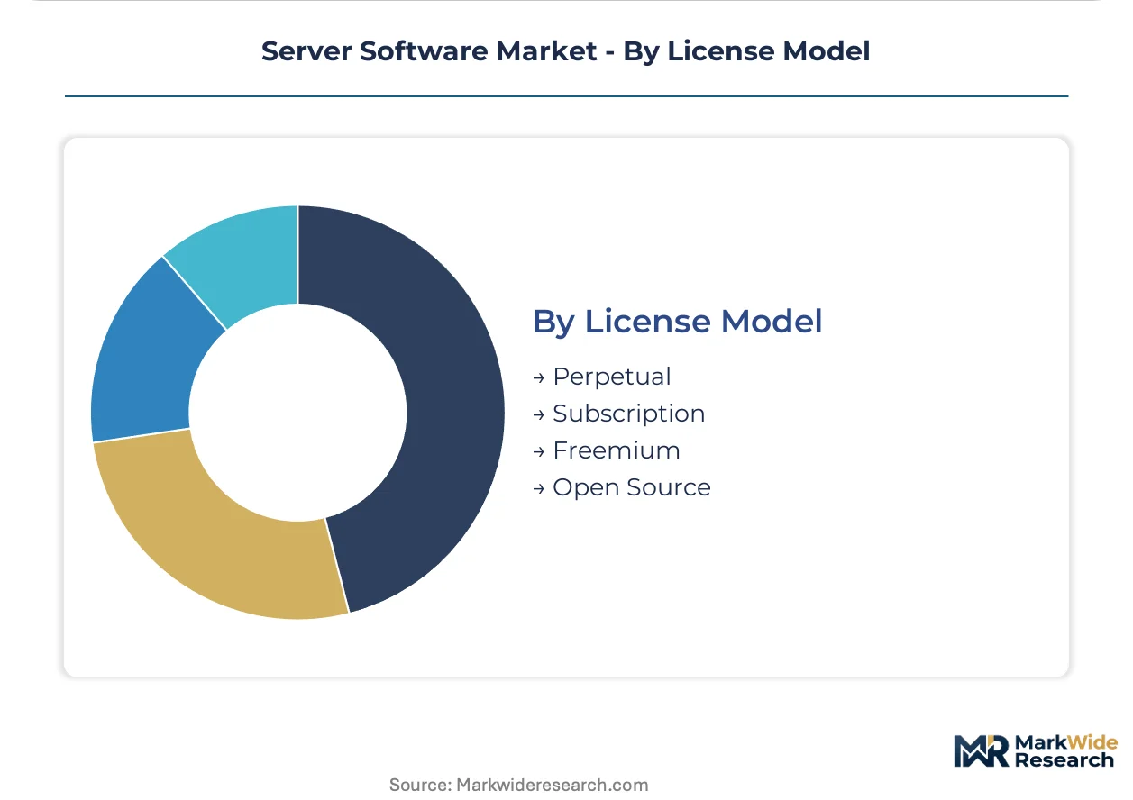Click the horizontal divider under the title
This screenshot has height=800, width=1133.
click(x=566, y=95)
